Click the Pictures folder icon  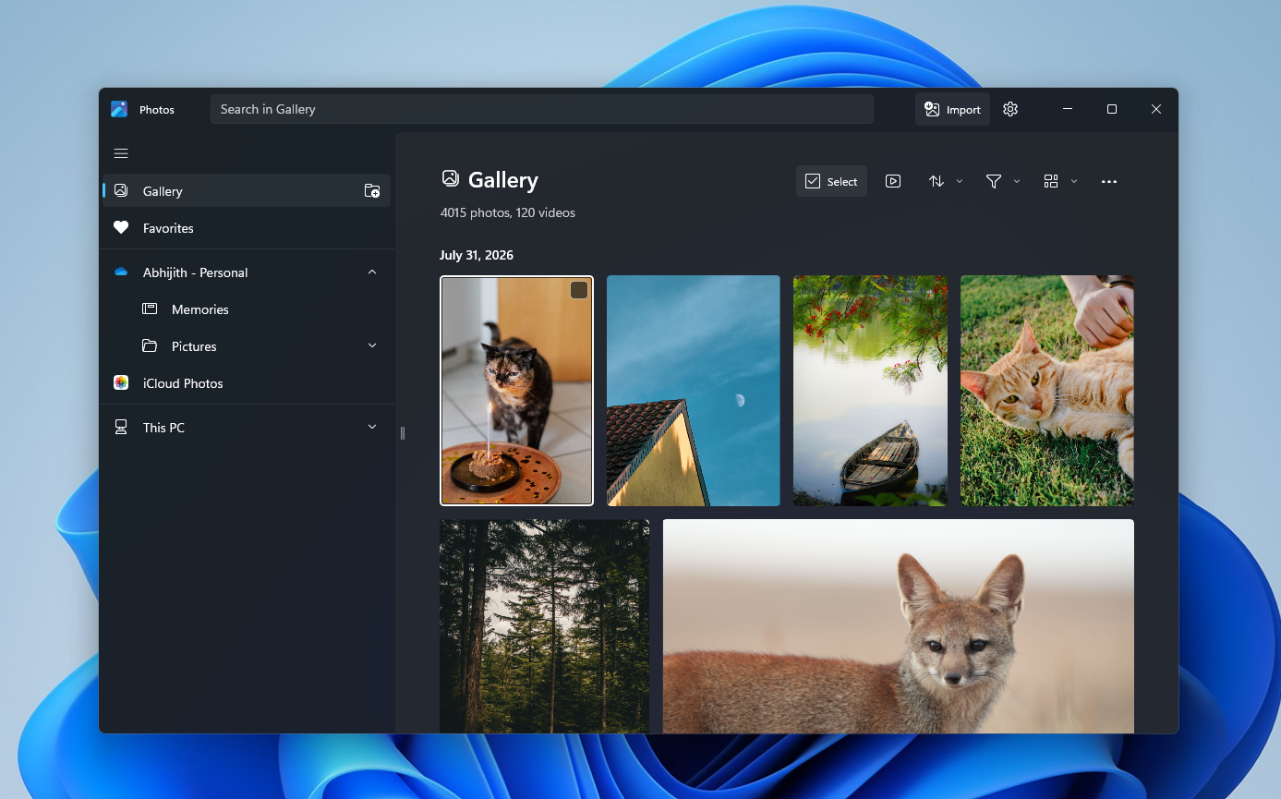click(x=150, y=346)
